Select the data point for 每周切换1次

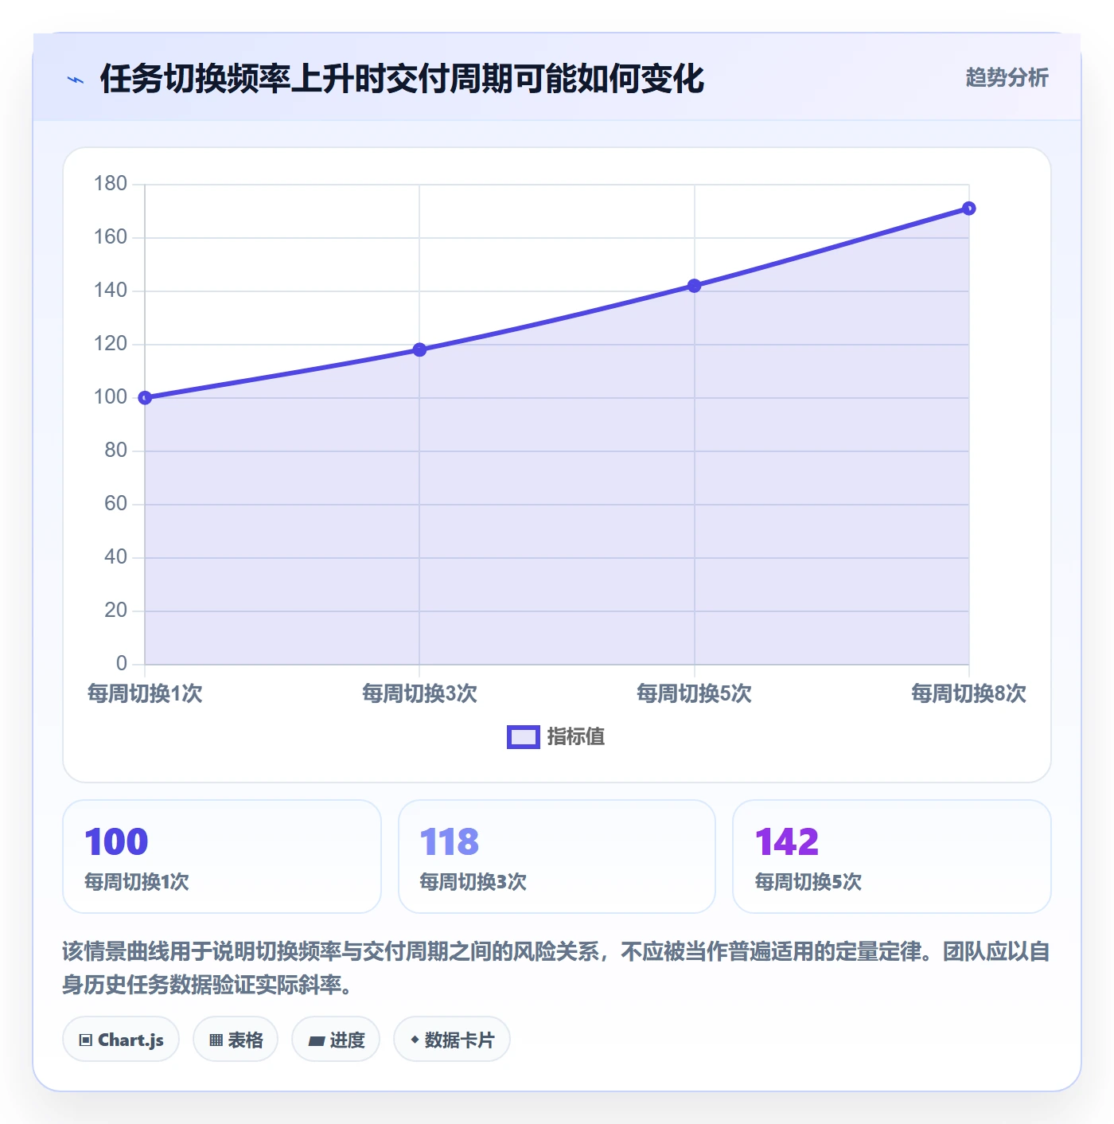[145, 398]
